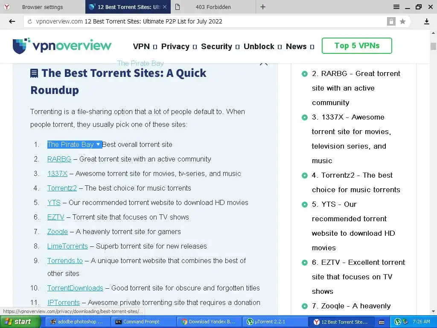Click the Top 5 VPNs button
Screen dimensions: 437x328
pyautogui.click(x=357, y=46)
